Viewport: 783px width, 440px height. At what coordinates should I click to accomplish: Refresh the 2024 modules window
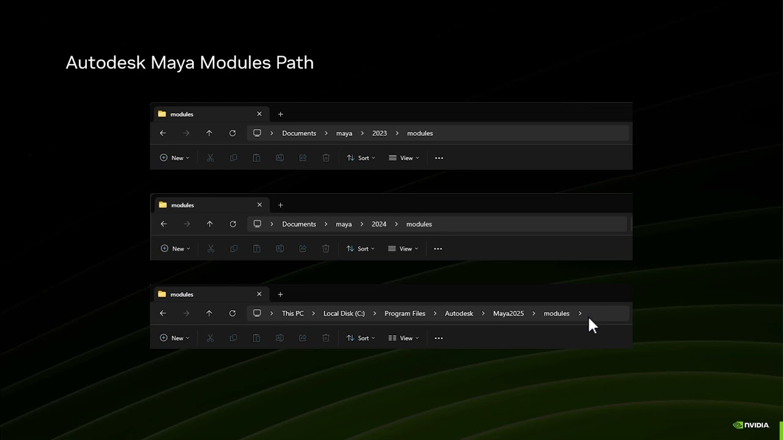[x=233, y=224]
